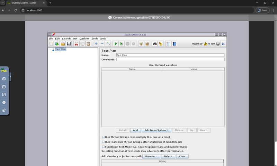Image resolution: width=277 pixels, height=166 pixels.
Task: Click the Copy icon in JMeter toolbar
Action: [82, 44]
